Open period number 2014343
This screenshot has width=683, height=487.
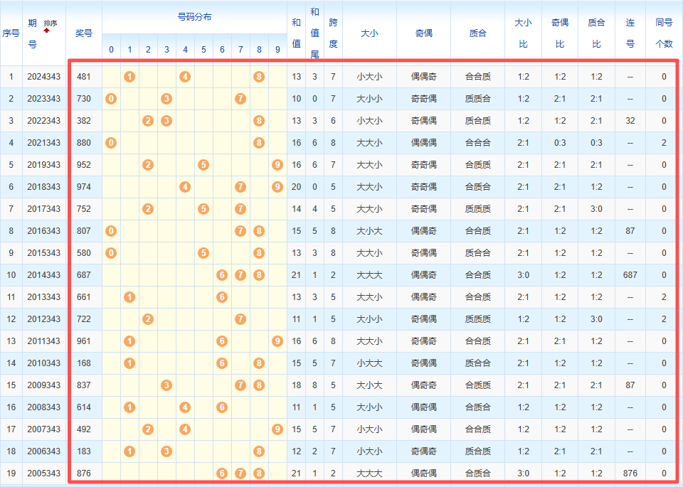44,275
